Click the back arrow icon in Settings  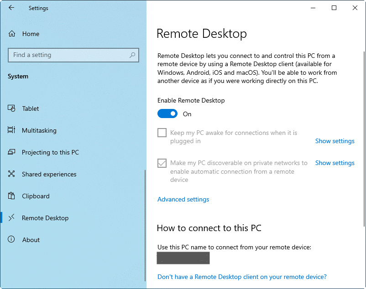(11, 8)
